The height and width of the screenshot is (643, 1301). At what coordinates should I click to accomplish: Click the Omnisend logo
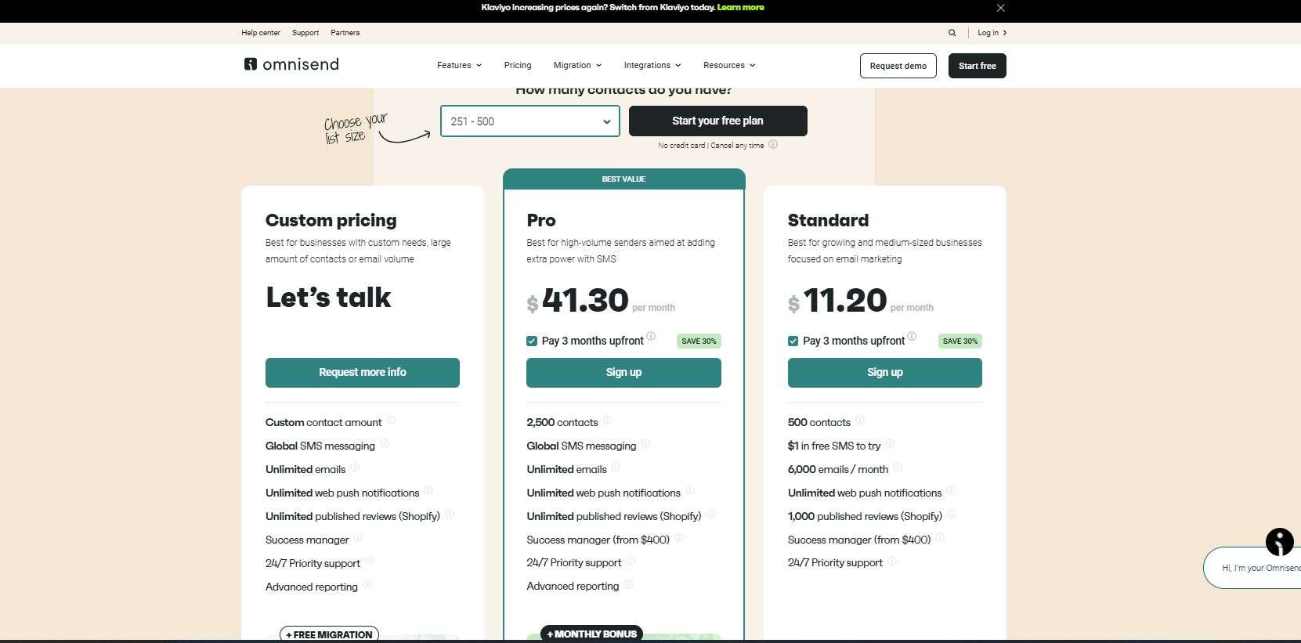pyautogui.click(x=291, y=64)
